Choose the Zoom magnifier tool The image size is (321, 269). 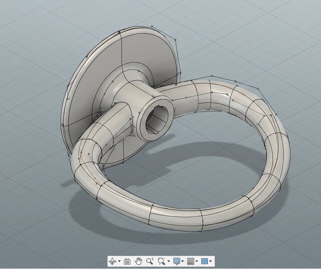(150, 261)
